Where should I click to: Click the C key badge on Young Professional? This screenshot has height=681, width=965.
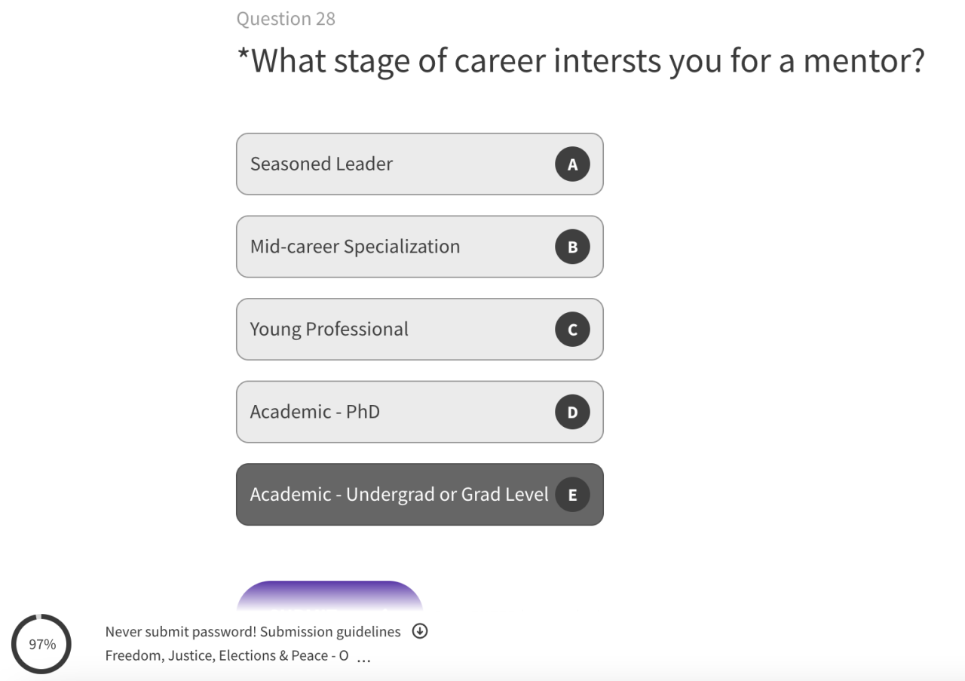[572, 330]
